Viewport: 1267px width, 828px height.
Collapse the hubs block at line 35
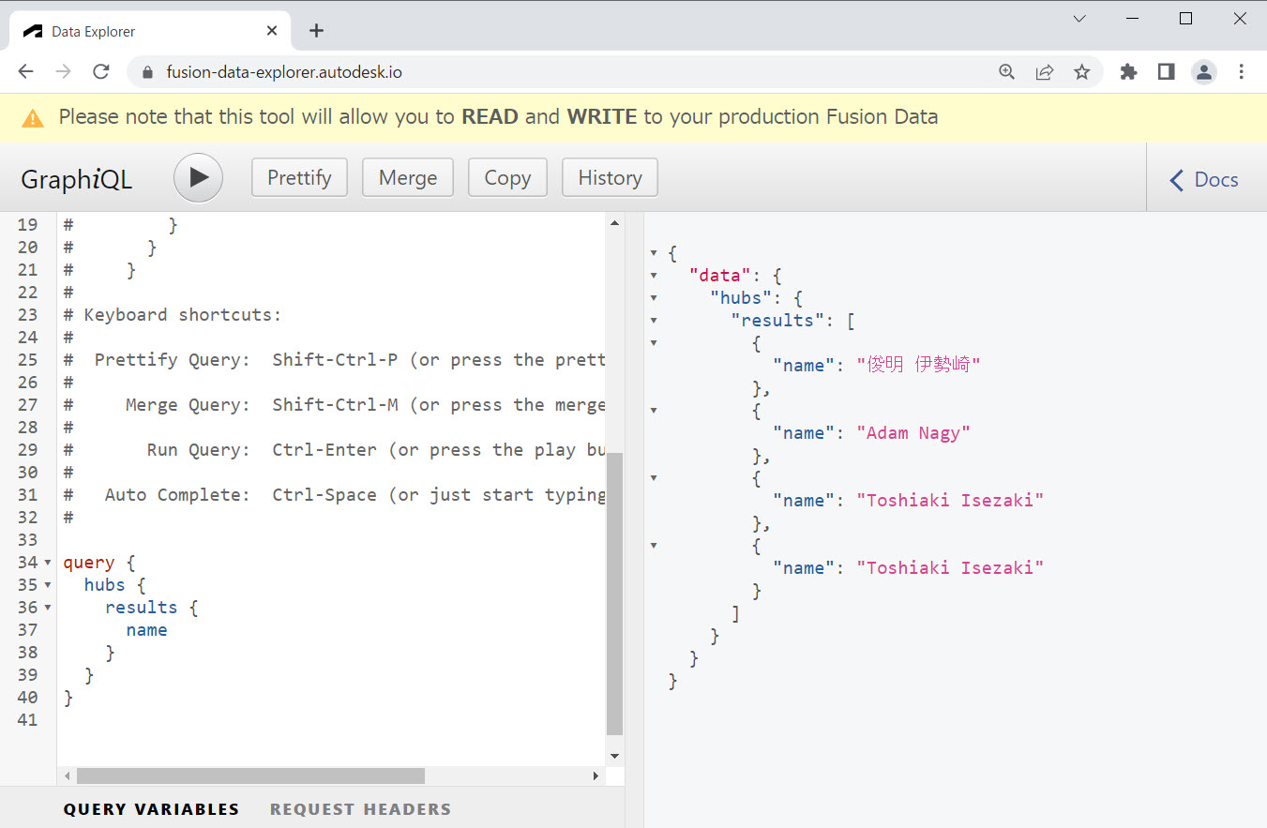(48, 585)
